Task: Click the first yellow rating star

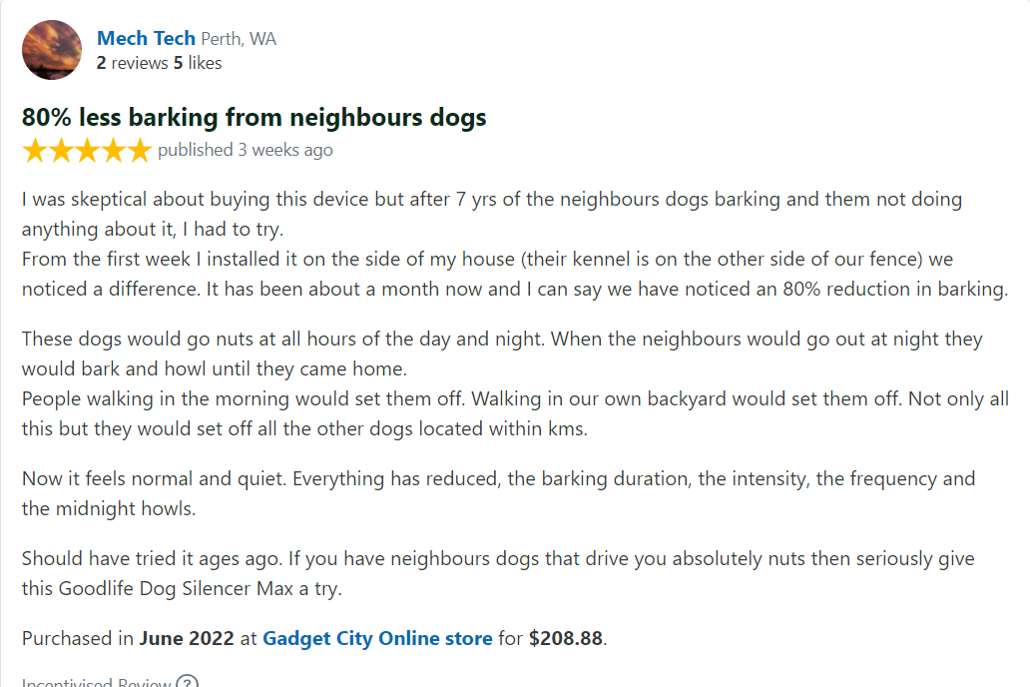Action: pyautogui.click(x=34, y=151)
